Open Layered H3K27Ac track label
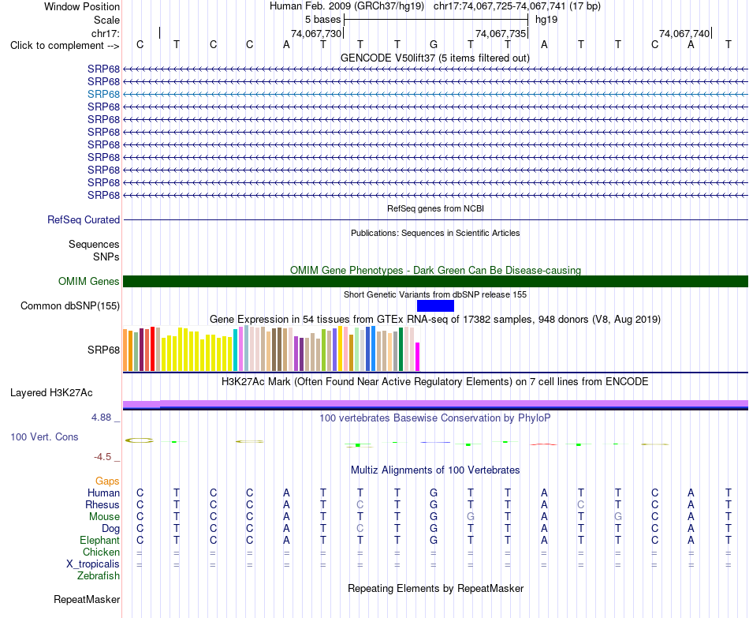 point(51,393)
